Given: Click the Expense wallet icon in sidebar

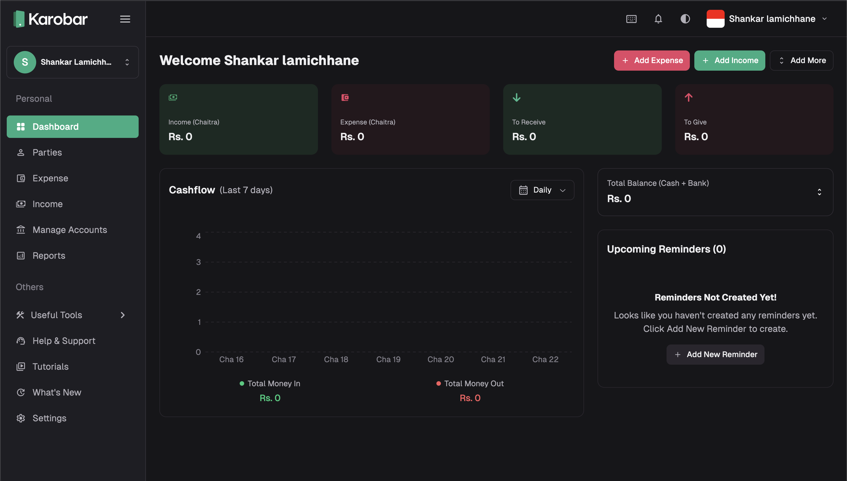Looking at the screenshot, I should point(21,178).
